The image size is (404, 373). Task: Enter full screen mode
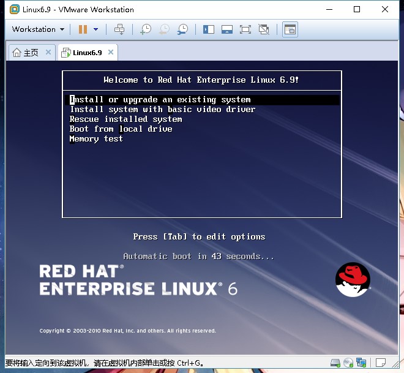coord(245,29)
